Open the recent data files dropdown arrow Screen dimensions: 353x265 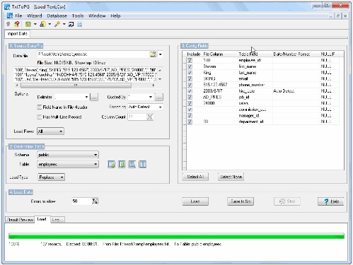click(x=161, y=54)
